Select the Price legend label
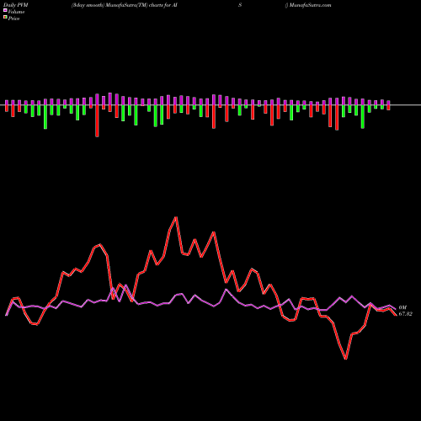This screenshot has width=421, height=421. (x=13, y=19)
